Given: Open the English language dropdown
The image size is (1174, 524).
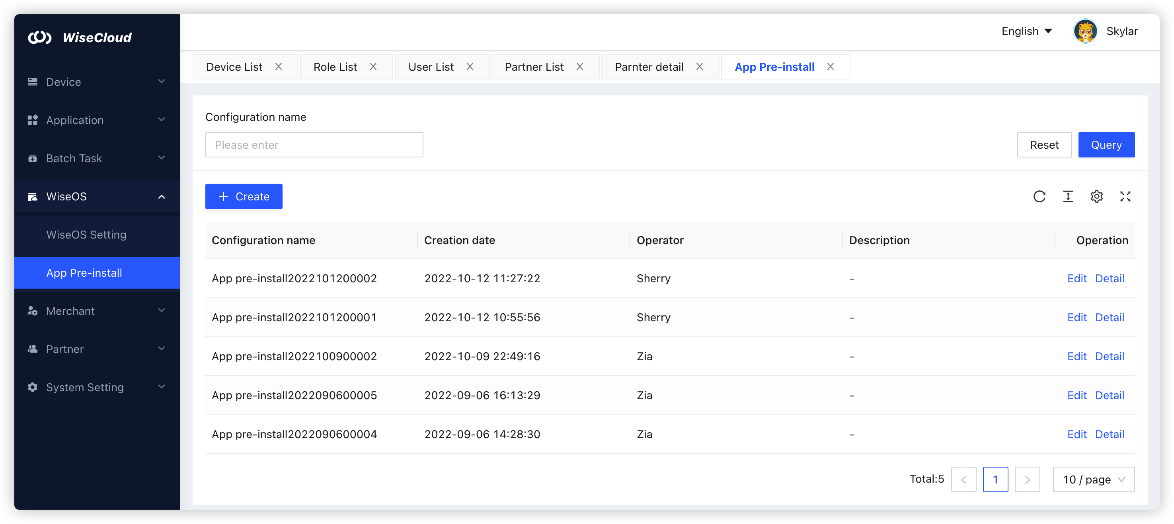Looking at the screenshot, I should [1026, 31].
